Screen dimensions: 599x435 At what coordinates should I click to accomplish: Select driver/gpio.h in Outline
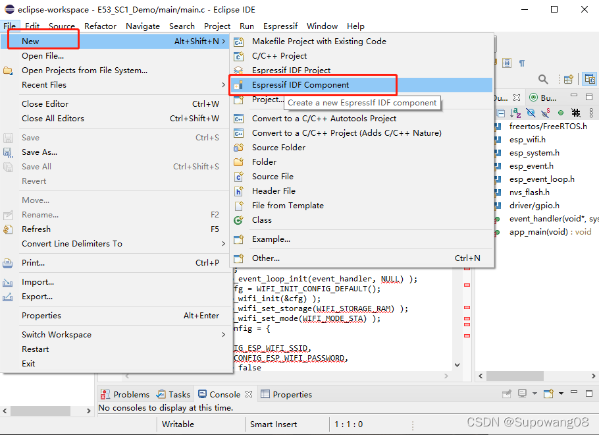pos(534,206)
